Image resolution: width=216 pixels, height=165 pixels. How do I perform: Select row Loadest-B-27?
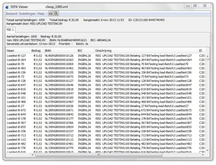click(x=106, y=106)
